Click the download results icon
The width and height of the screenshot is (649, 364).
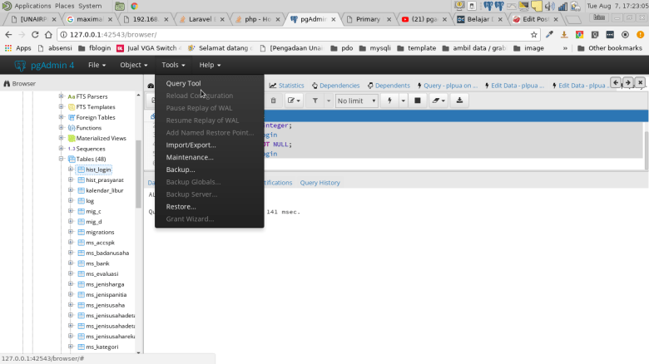coord(460,101)
